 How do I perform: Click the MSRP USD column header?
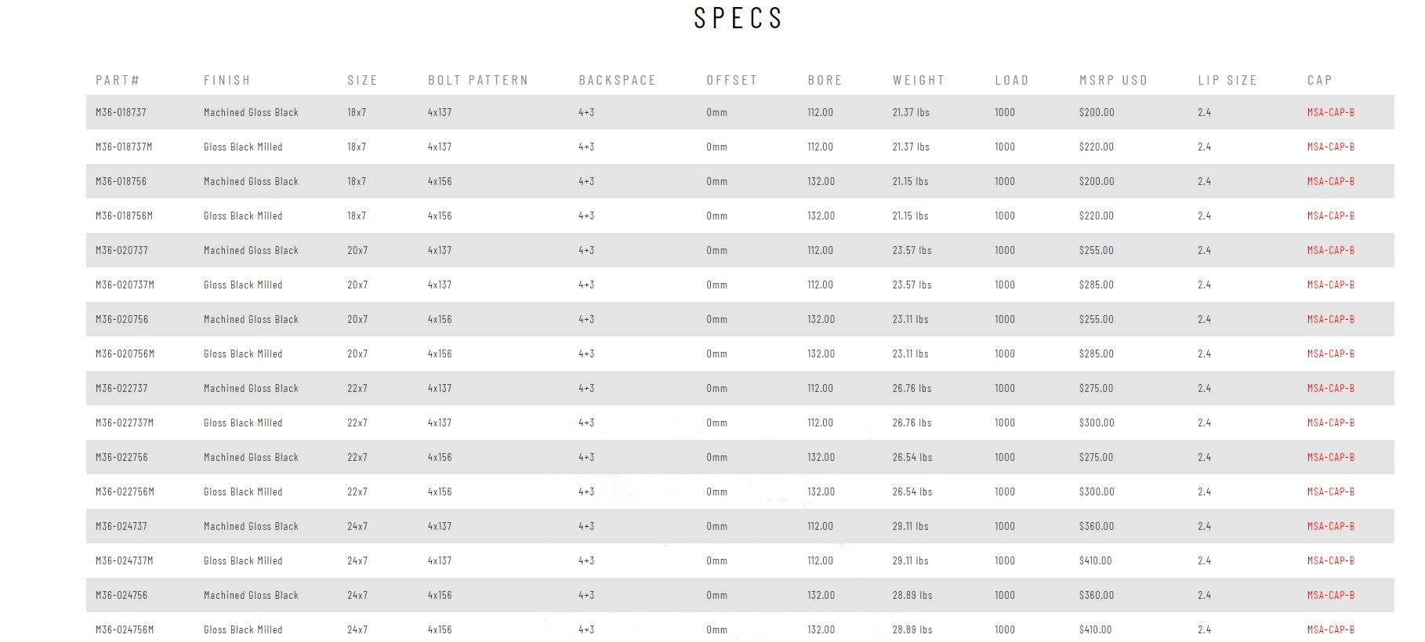pyautogui.click(x=1113, y=80)
